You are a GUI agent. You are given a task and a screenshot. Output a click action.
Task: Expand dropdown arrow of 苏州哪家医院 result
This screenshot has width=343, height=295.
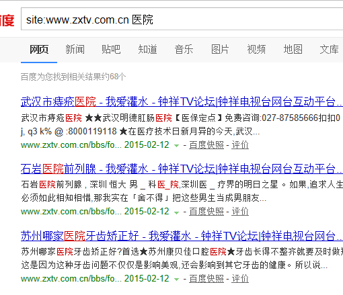pos(177,280)
